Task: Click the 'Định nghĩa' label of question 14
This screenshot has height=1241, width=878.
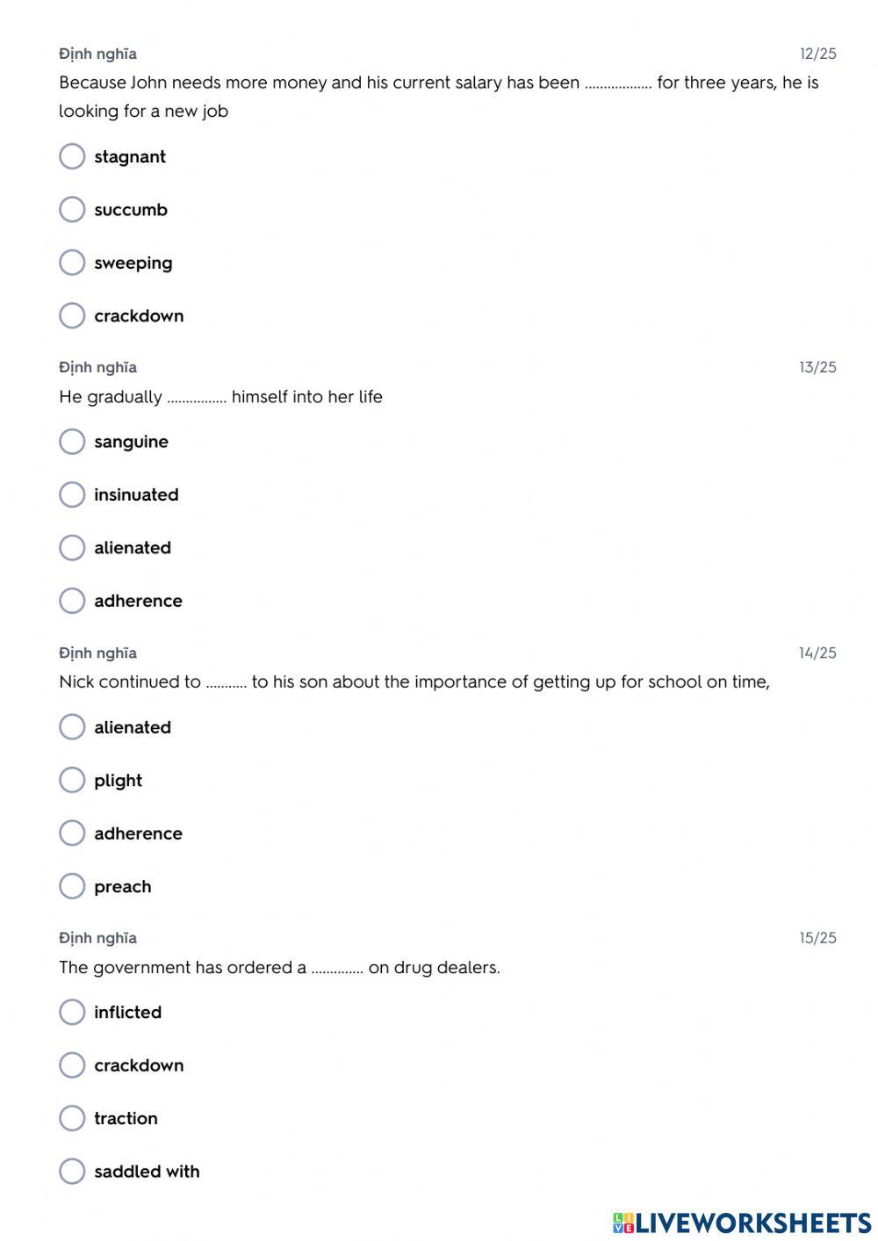Action: click(97, 653)
